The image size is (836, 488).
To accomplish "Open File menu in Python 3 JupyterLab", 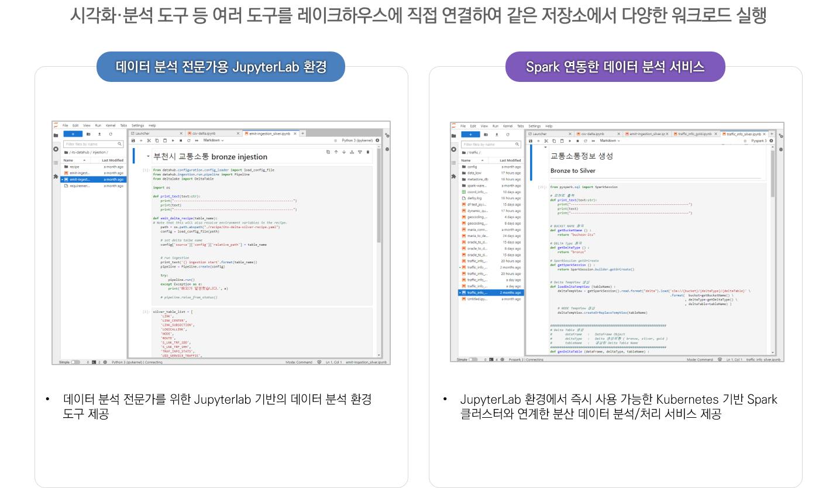I will (x=66, y=125).
